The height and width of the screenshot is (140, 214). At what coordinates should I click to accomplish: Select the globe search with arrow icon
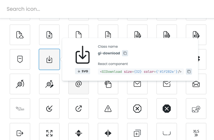tap(20, 84)
